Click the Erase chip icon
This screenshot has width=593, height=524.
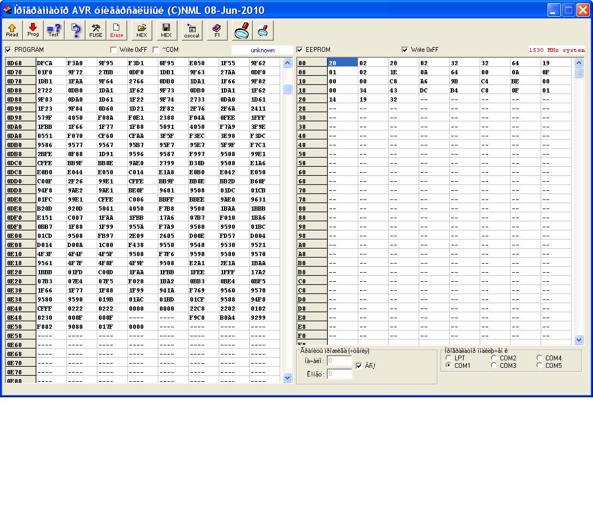[117, 30]
